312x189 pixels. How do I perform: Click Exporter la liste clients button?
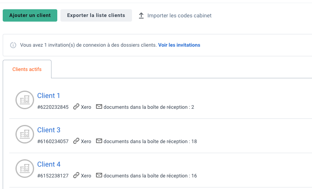click(x=96, y=15)
